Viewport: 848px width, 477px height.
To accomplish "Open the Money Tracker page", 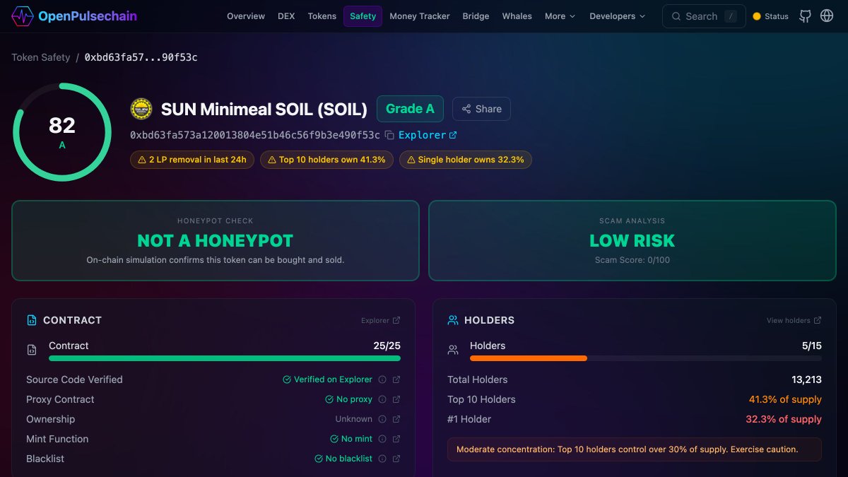I will click(x=420, y=16).
